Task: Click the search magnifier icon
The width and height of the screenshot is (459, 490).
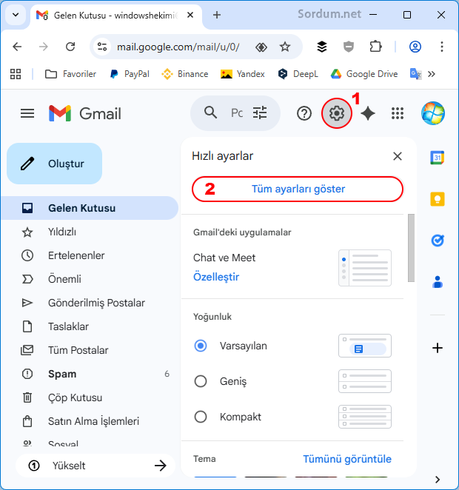Action: 210,113
